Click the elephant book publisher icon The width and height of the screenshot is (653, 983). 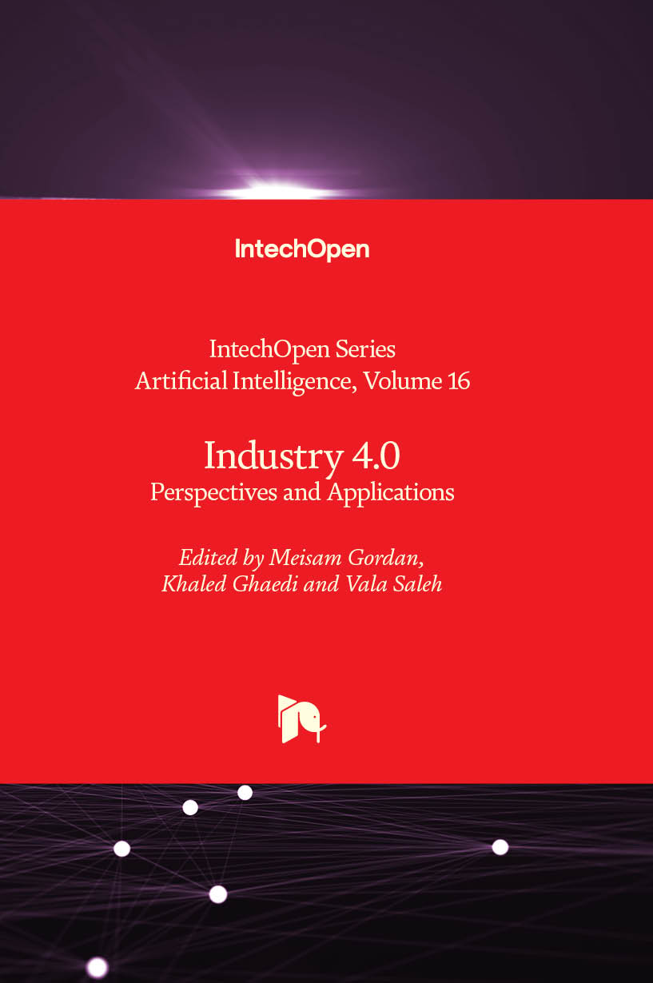302,718
